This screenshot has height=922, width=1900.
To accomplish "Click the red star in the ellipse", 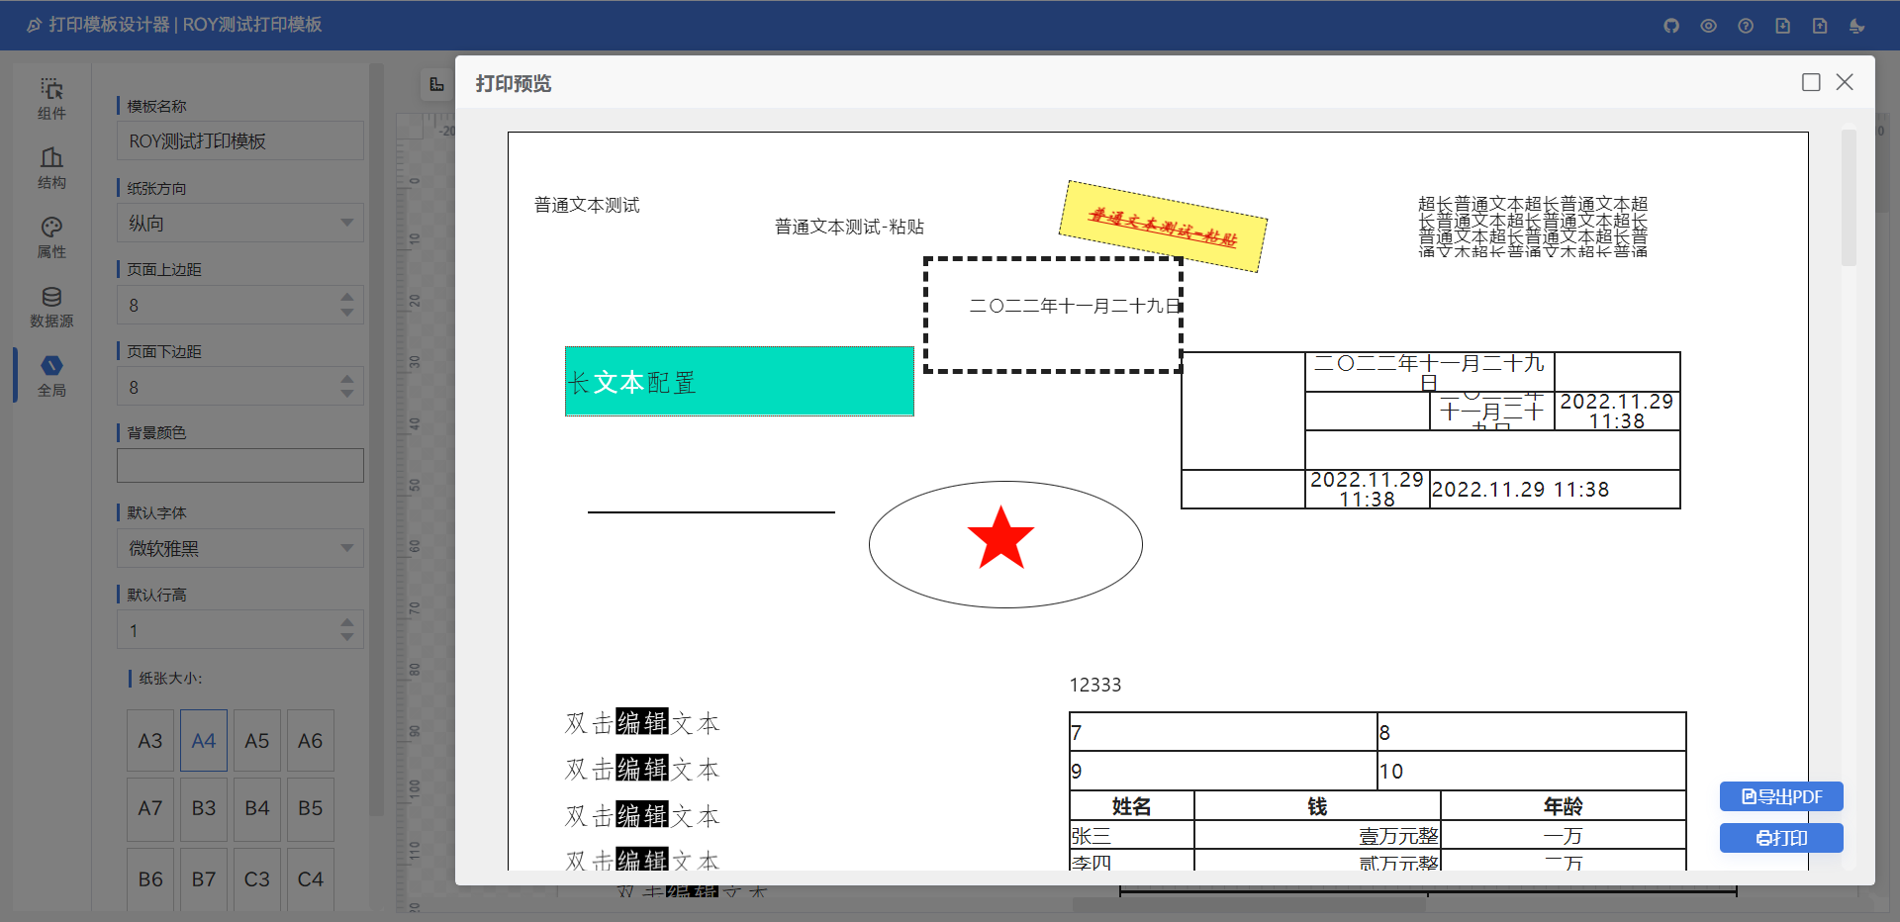I will (1000, 539).
